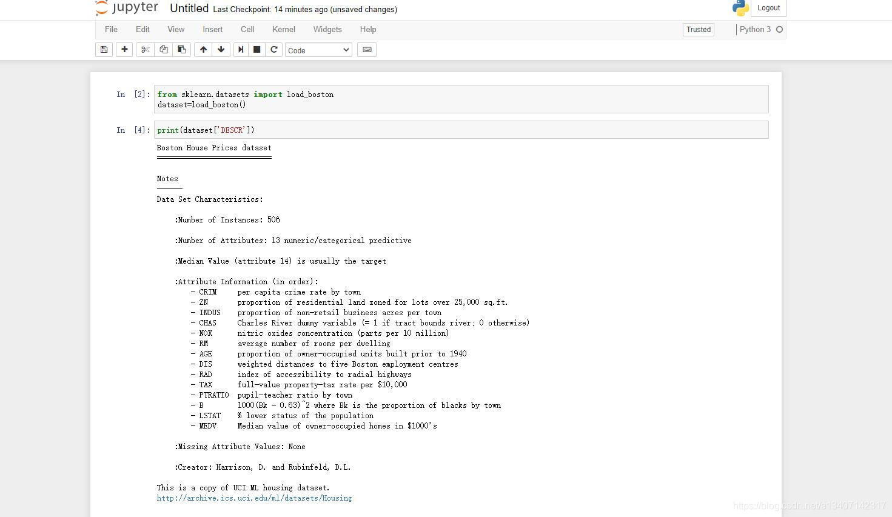Click the B 1000(Bk - 0.63)^2 line

346,405
